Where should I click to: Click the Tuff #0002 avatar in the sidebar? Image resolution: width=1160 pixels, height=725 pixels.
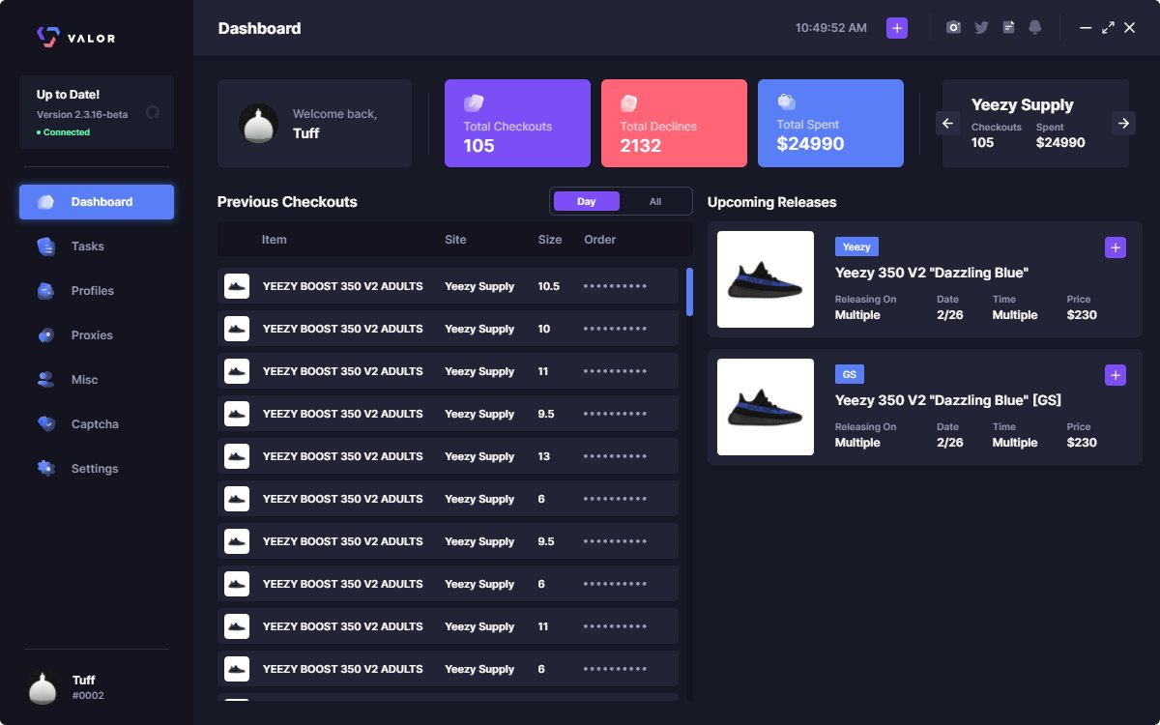coord(43,687)
